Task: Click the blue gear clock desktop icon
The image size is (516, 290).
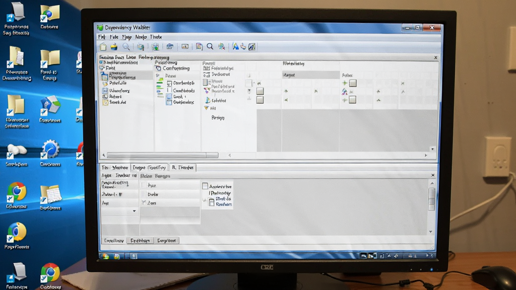Action: (x=50, y=150)
